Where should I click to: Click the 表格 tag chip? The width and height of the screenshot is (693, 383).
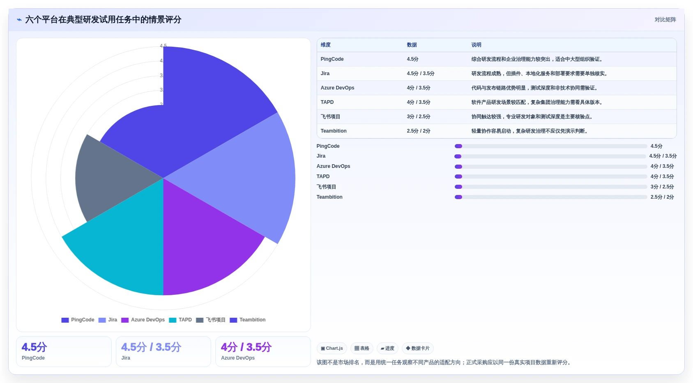362,349
